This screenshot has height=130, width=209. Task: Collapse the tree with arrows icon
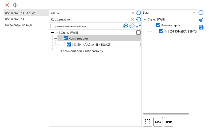138,26
